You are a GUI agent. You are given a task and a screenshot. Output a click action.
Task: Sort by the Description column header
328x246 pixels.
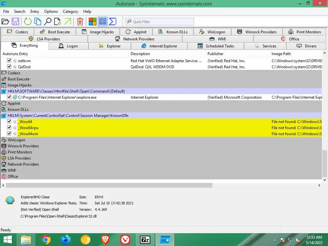(167, 54)
